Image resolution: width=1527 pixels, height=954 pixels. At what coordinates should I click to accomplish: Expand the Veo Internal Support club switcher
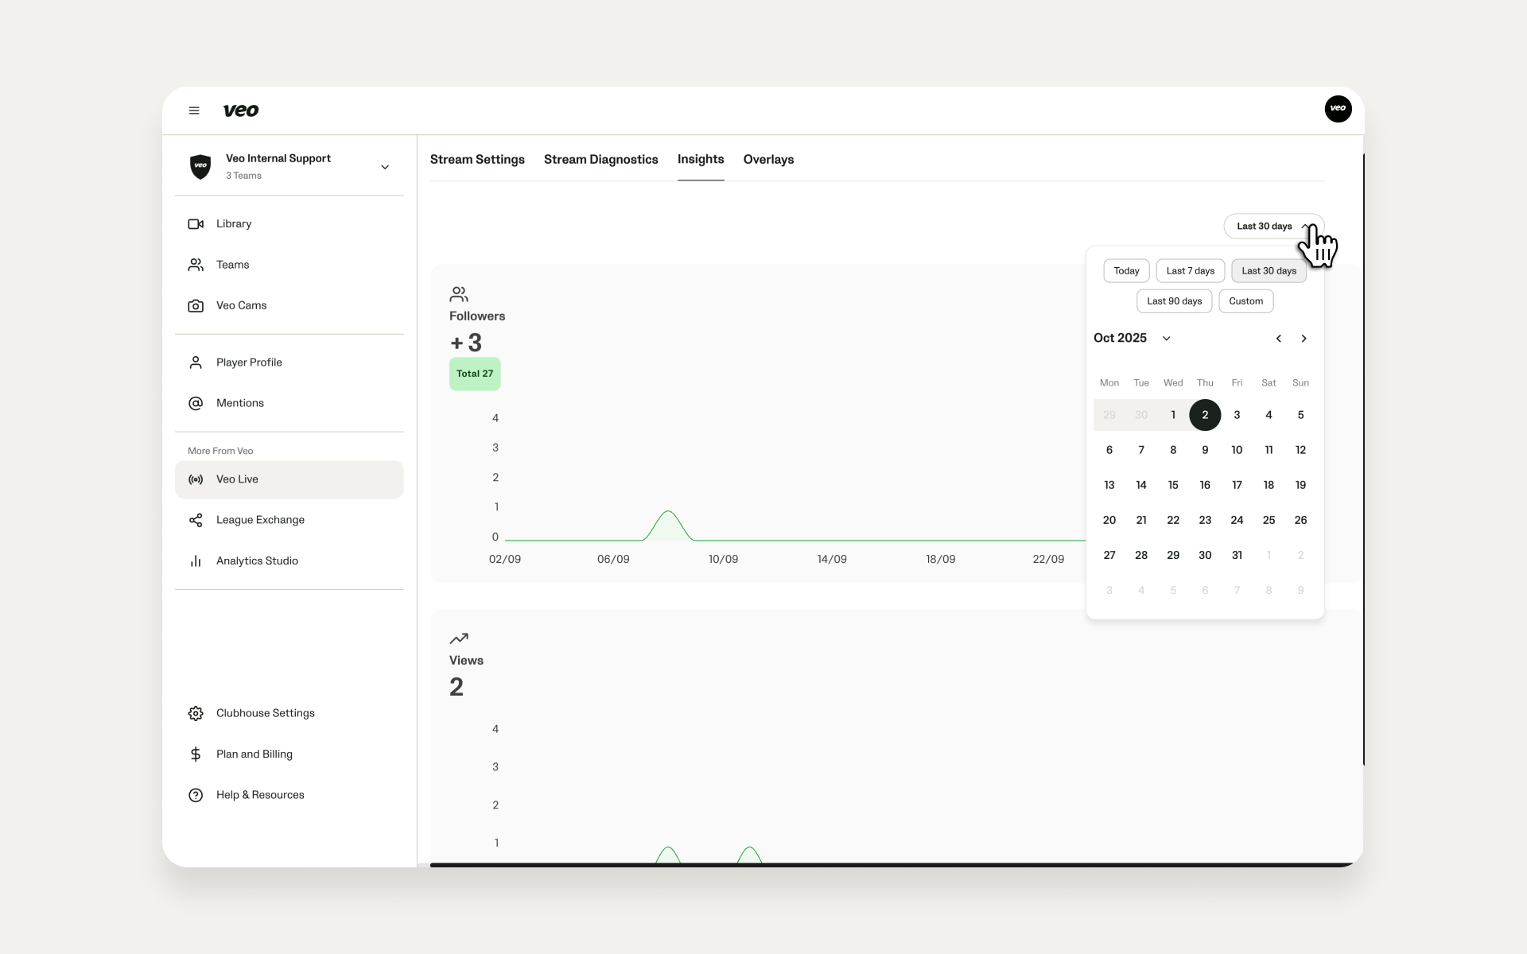(385, 167)
